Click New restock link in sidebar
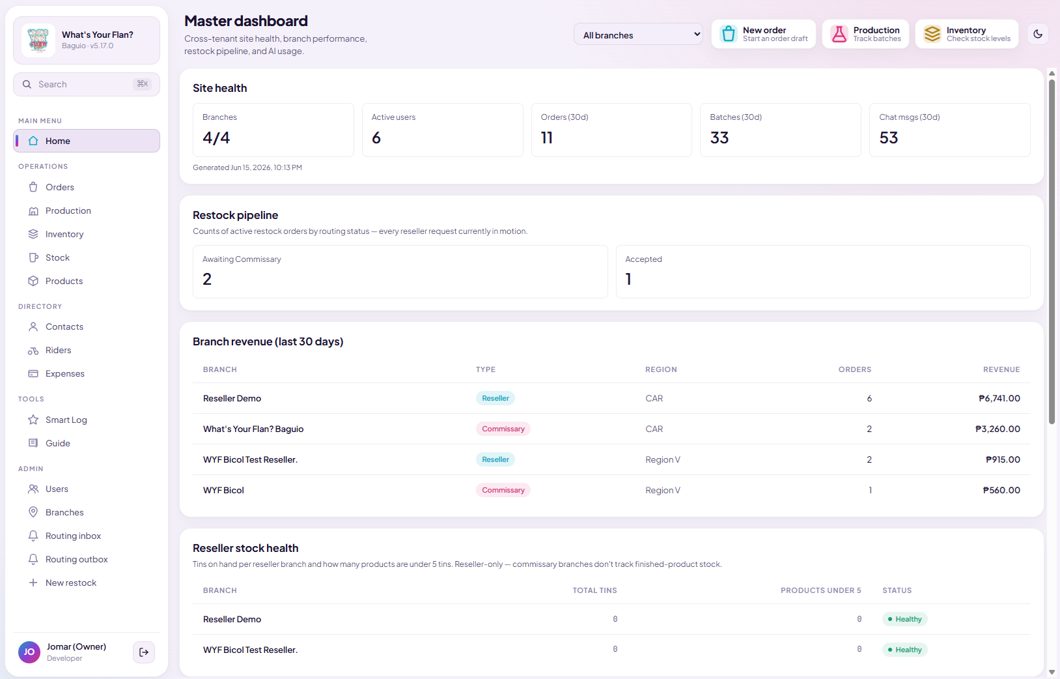Image resolution: width=1060 pixels, height=679 pixels. click(x=87, y=583)
